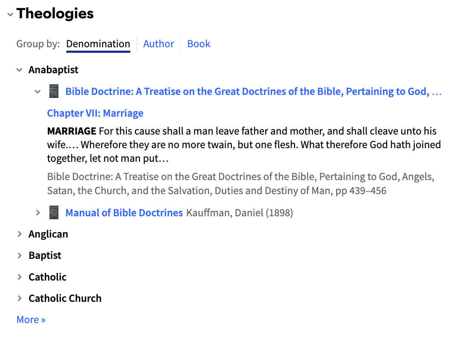Image resolution: width=469 pixels, height=338 pixels.
Task: Expand the Baptist denomination group
Action: pyautogui.click(x=20, y=255)
